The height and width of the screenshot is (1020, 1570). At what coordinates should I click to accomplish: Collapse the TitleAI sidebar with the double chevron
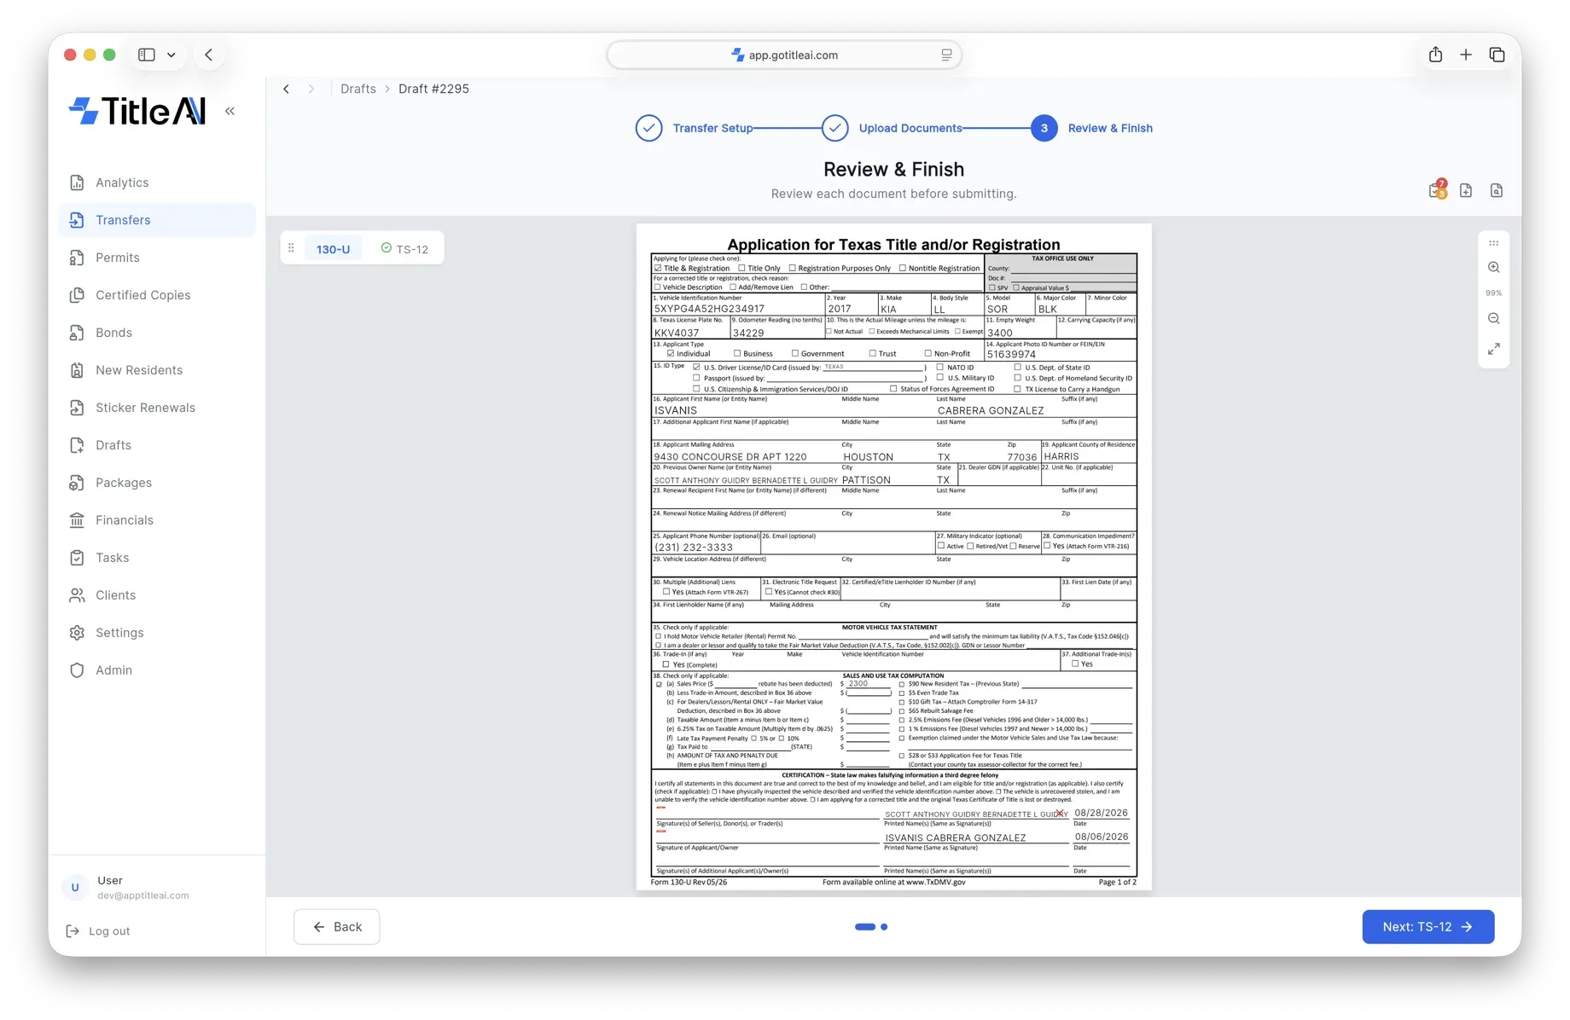(230, 111)
